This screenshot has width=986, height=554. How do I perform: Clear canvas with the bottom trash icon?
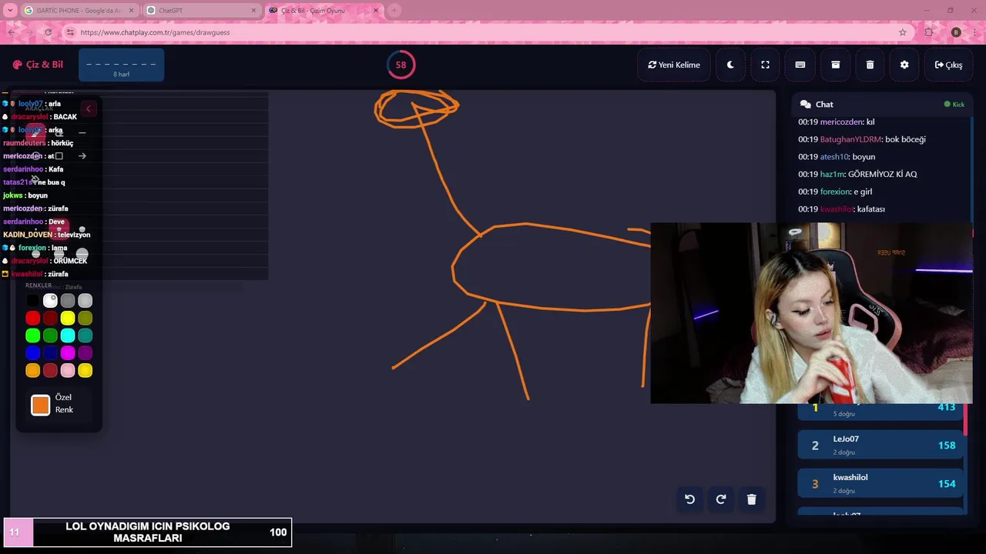(x=752, y=499)
